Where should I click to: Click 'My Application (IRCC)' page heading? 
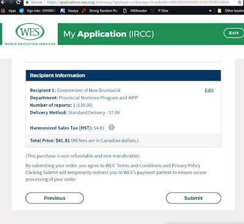click(x=109, y=34)
